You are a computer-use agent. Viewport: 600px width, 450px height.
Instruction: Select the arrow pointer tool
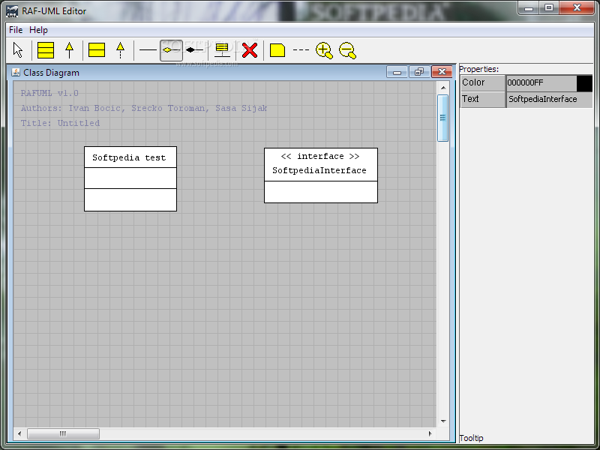click(x=17, y=50)
